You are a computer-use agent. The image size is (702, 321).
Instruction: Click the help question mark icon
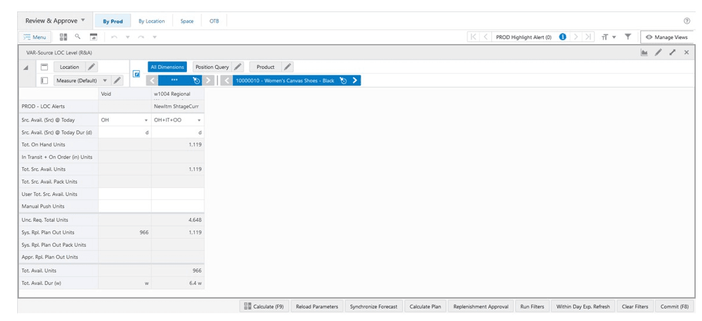[x=686, y=21]
